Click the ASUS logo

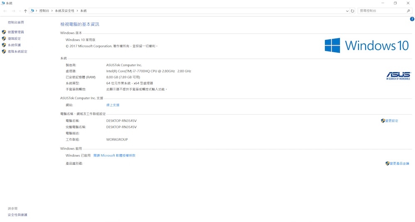398,75
